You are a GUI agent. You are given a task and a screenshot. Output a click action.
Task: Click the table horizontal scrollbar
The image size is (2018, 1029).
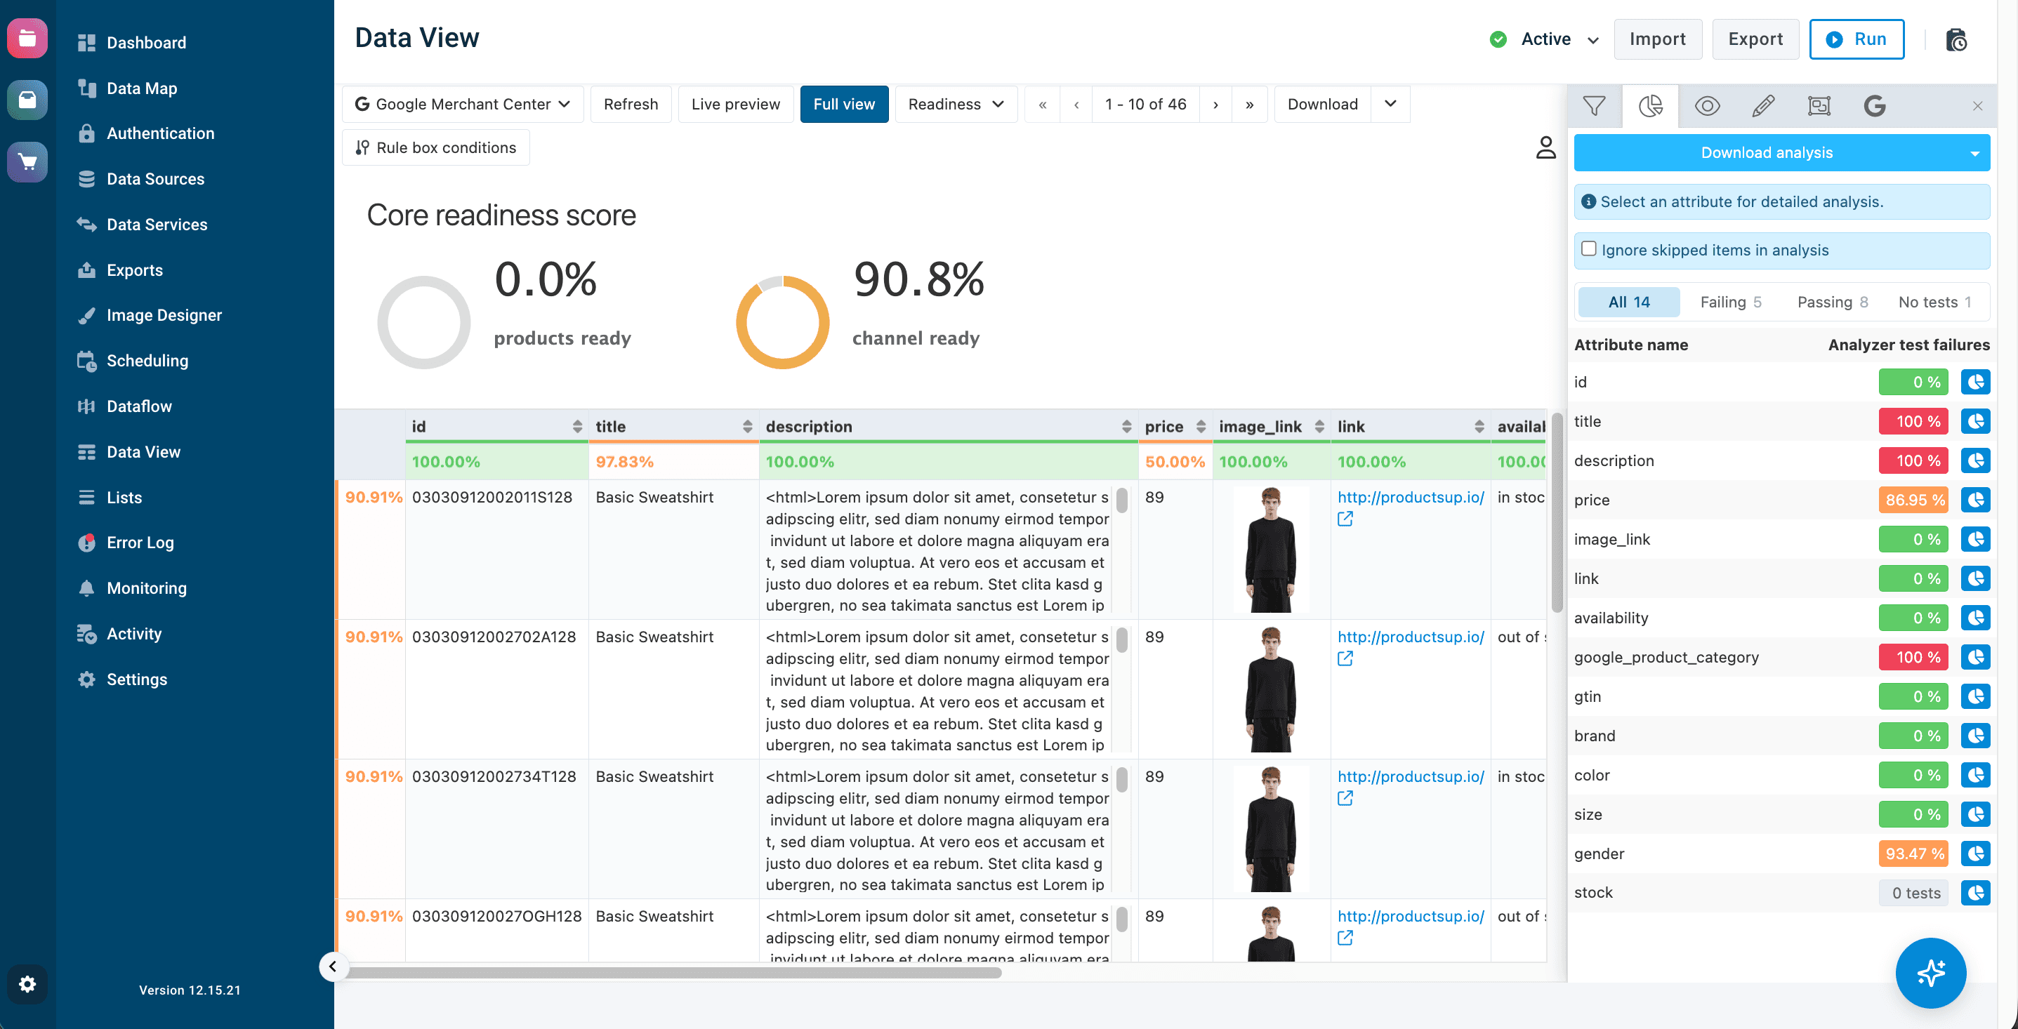(x=673, y=972)
